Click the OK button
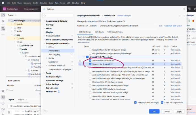Screen dimensions: 196x115 (x=154, y=111)
